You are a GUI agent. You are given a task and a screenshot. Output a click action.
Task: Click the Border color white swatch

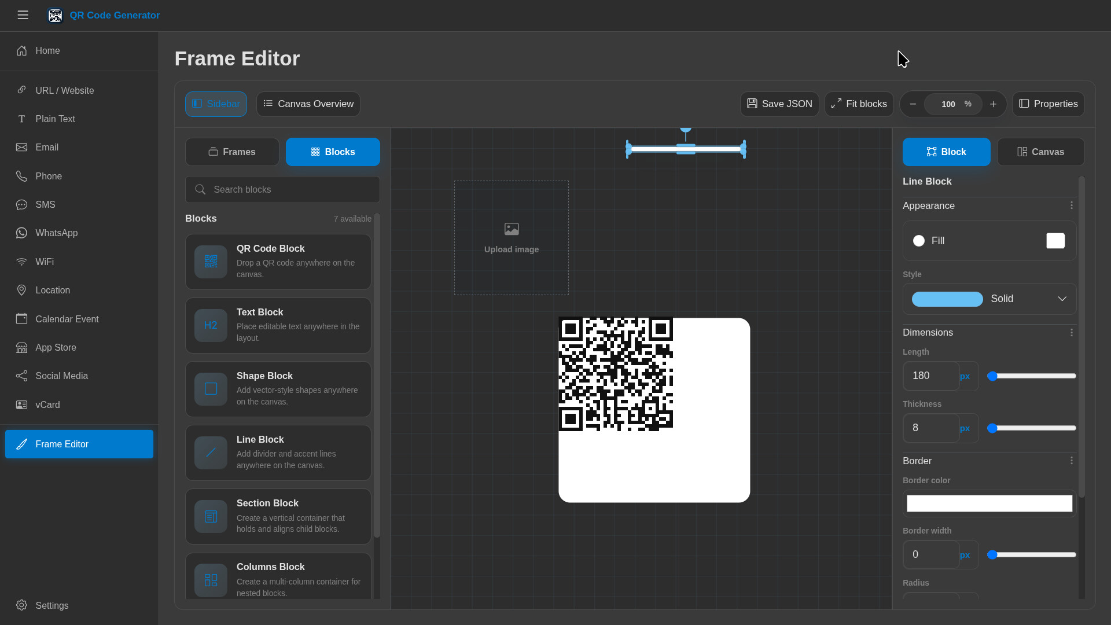[x=989, y=503]
